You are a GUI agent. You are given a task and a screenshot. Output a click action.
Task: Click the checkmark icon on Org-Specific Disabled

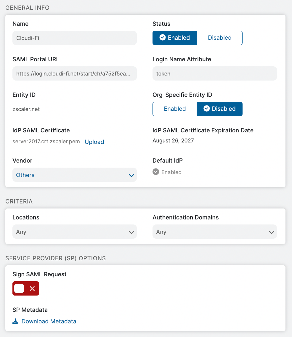pos(206,109)
